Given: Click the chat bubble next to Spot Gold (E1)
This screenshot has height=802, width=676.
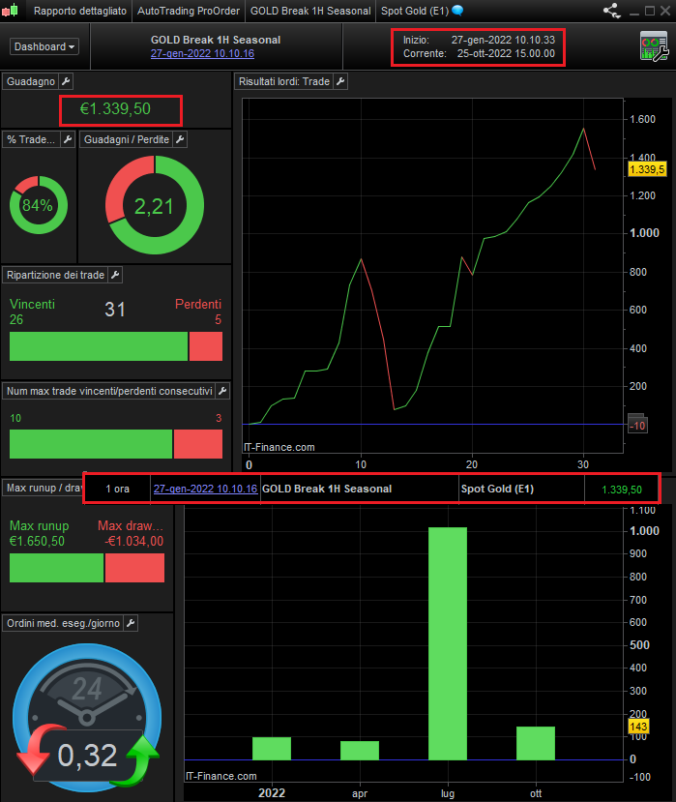Looking at the screenshot, I should [457, 11].
